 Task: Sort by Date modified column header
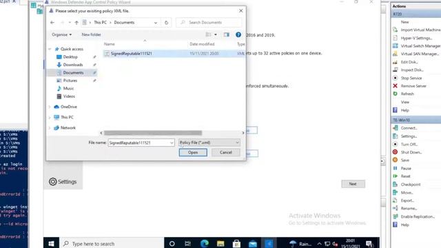pos(202,44)
